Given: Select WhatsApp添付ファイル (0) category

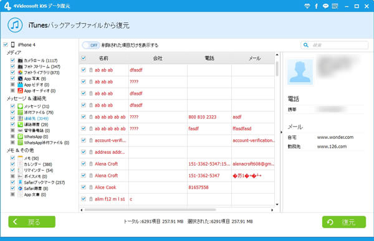Looking at the screenshot, I should coord(47,143).
